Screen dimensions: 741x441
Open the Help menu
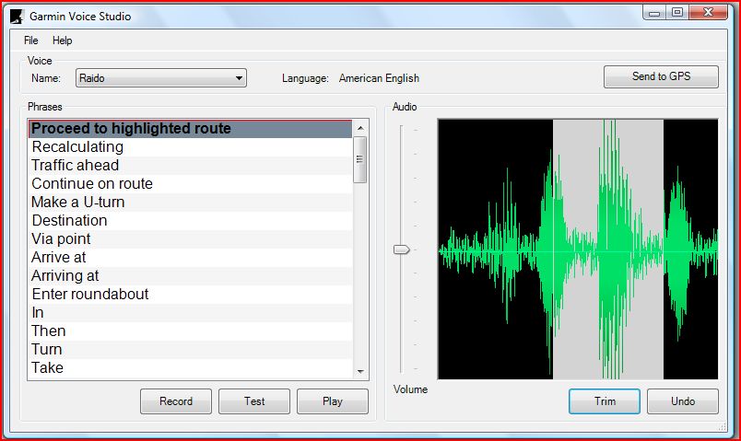coord(63,41)
